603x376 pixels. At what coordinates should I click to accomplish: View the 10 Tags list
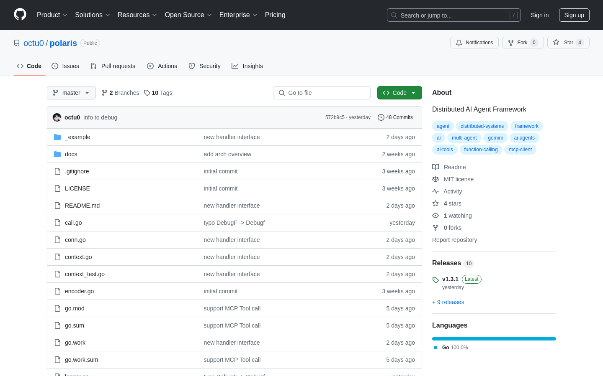[158, 93]
